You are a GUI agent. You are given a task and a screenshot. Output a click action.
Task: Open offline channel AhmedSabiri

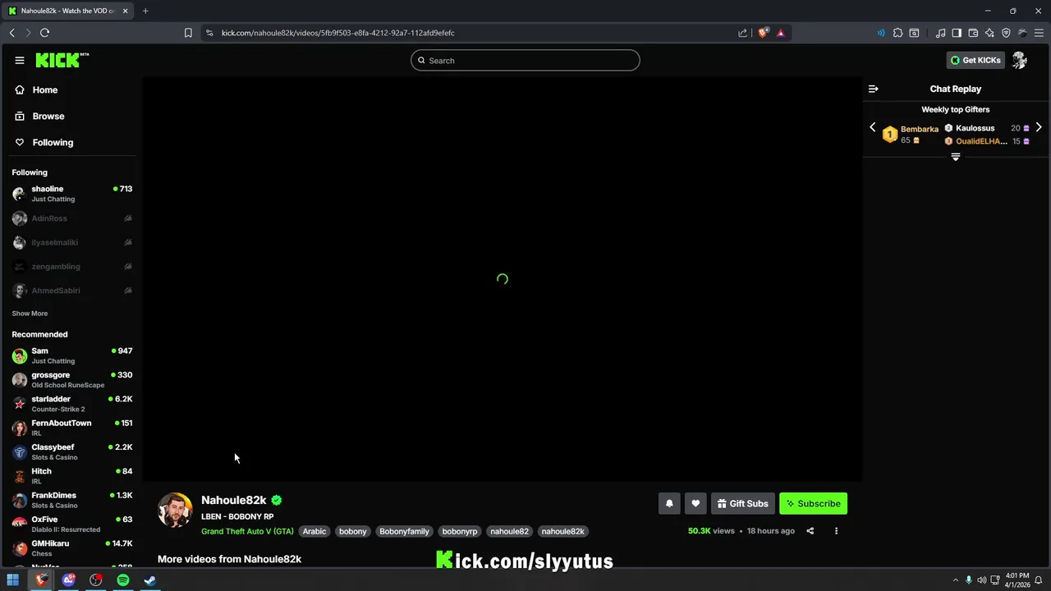[71, 291]
